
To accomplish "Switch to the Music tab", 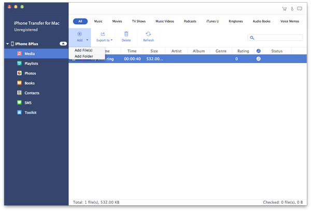I will pyautogui.click(x=98, y=21).
